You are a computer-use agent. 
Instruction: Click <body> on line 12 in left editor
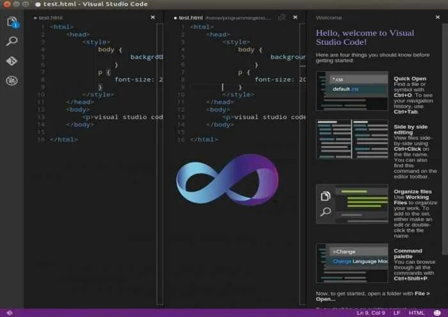point(78,110)
